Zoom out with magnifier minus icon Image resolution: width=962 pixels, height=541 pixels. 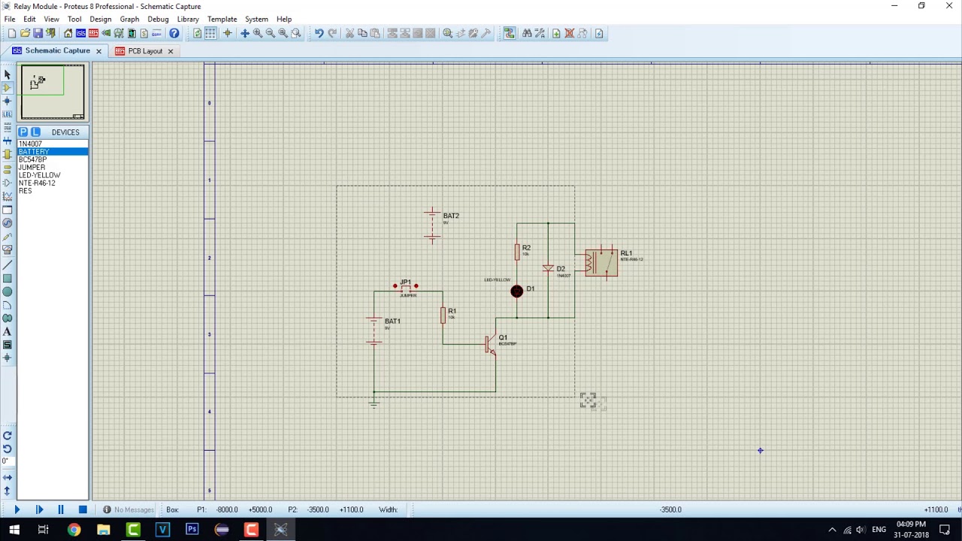[x=270, y=33]
